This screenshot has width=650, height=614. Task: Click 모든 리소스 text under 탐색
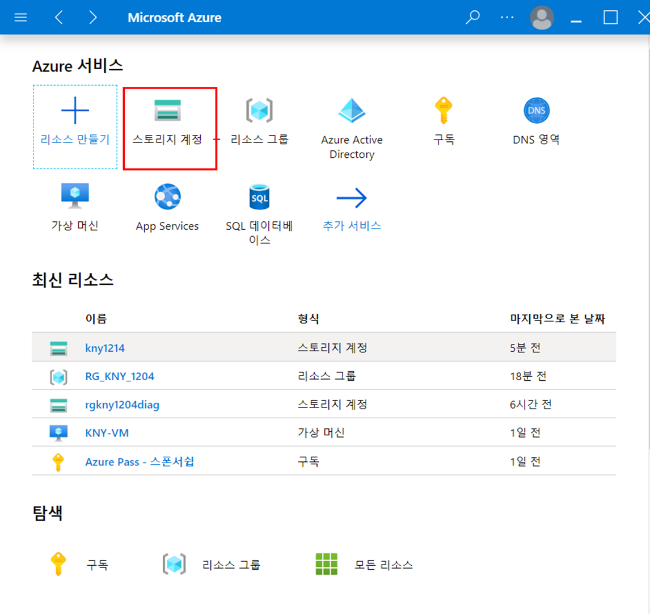click(384, 565)
